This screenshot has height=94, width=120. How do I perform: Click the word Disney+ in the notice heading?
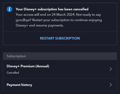pos(30,9)
